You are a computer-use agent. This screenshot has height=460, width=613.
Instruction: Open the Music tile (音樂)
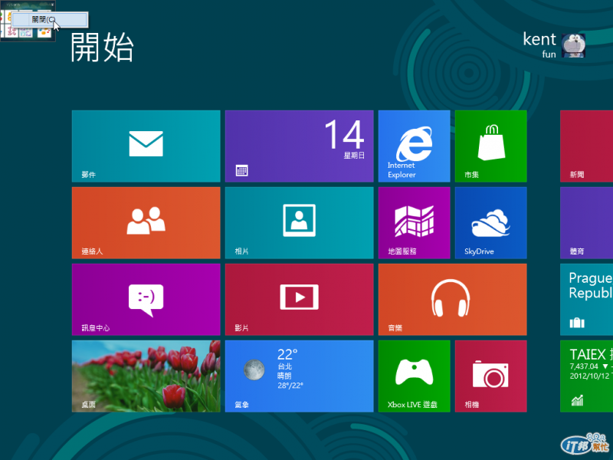[x=452, y=299]
